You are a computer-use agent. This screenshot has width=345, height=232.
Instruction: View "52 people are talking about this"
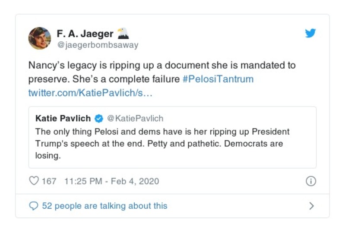click(104, 206)
